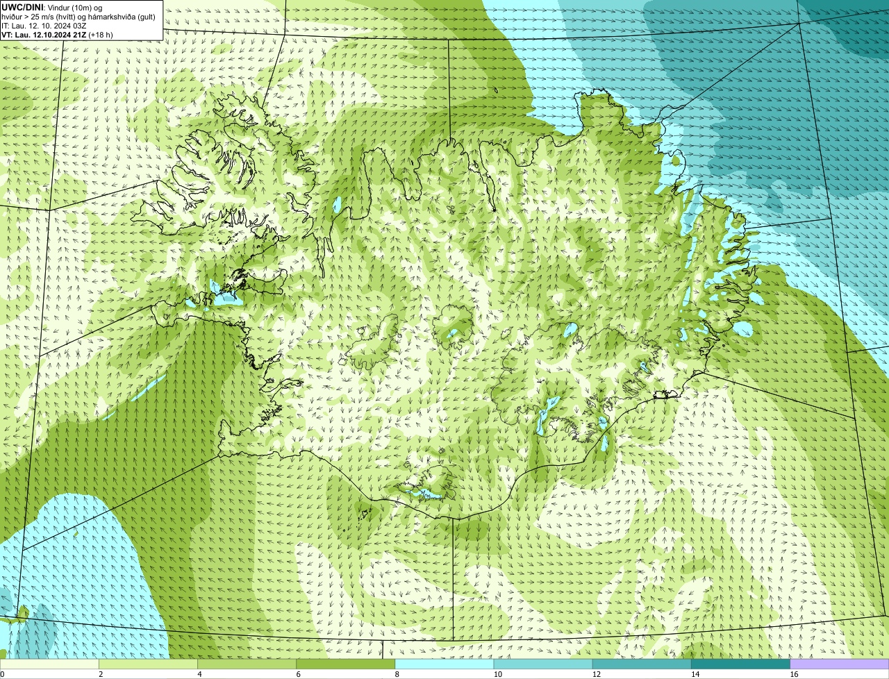Click the legend label '8'
This screenshot has width=889, height=679.
397,674
